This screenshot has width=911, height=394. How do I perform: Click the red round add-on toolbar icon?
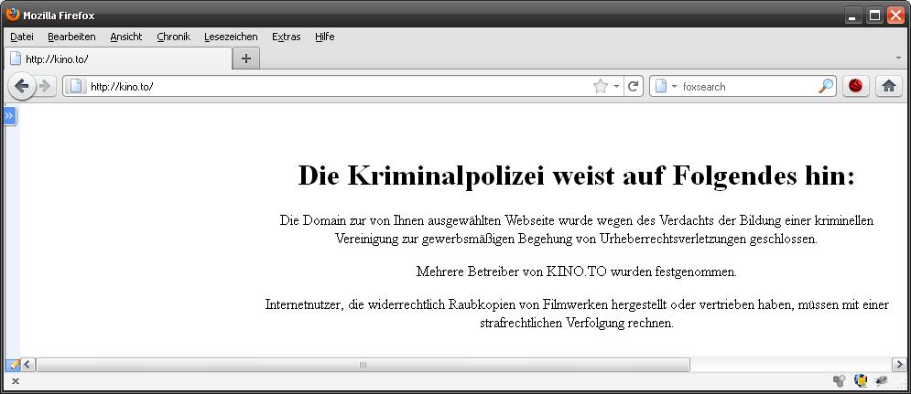point(856,86)
